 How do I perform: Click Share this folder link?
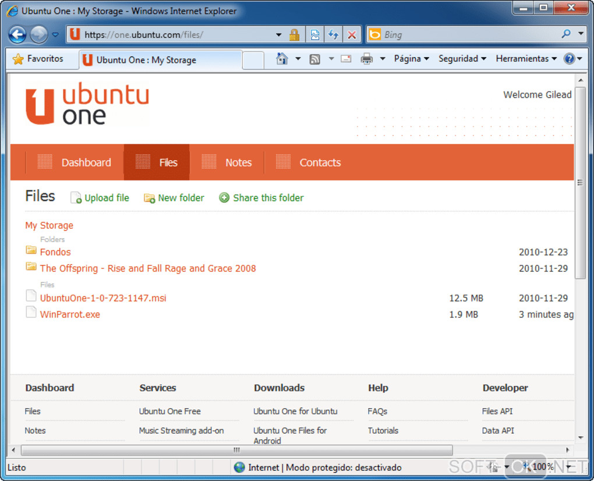tap(261, 198)
